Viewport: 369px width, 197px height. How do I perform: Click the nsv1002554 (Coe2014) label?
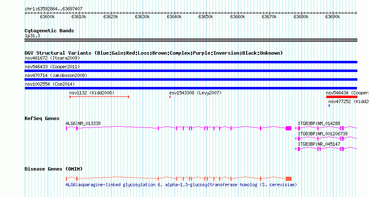[50, 84]
